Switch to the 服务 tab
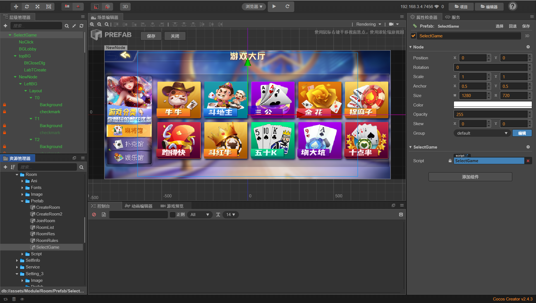 [453, 17]
